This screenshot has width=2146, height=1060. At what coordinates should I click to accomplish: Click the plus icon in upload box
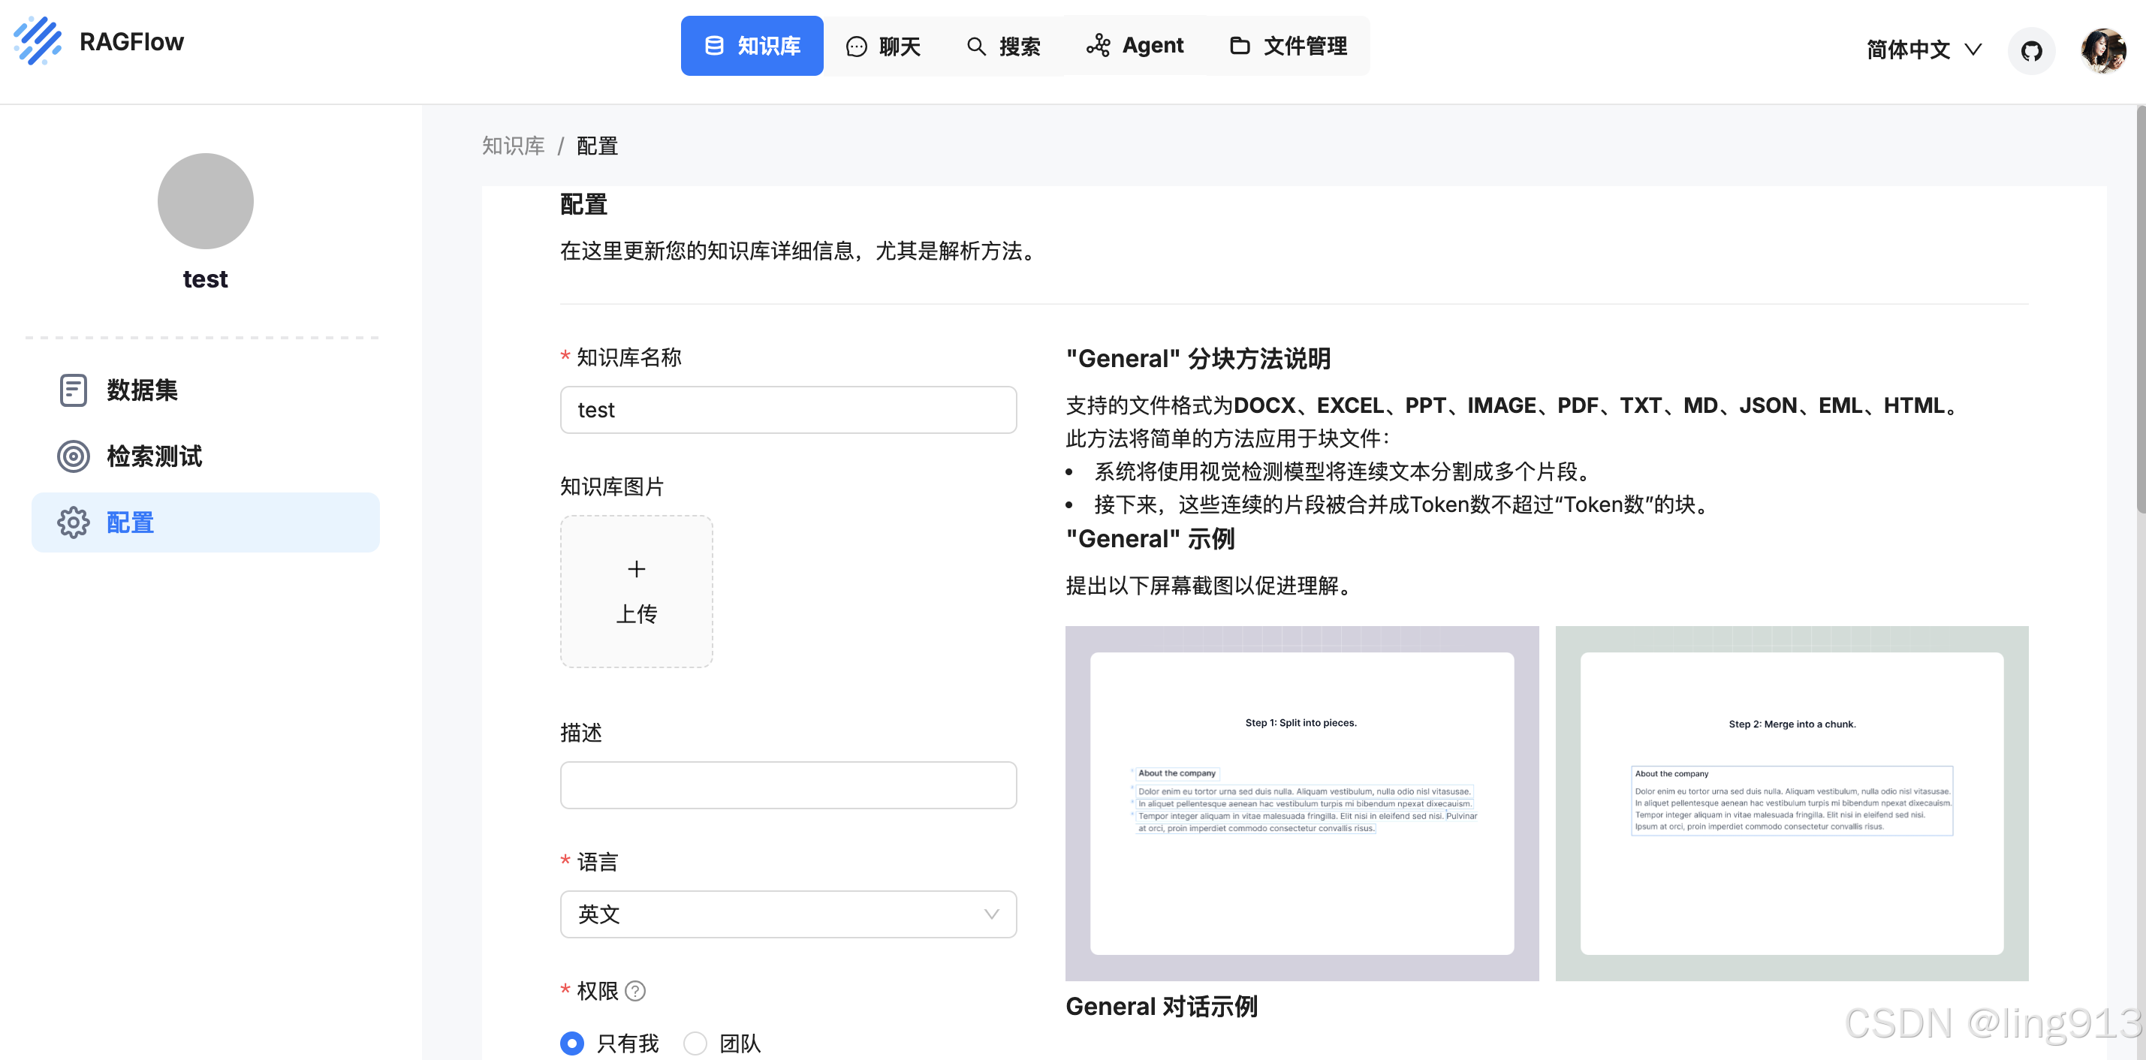click(x=637, y=569)
